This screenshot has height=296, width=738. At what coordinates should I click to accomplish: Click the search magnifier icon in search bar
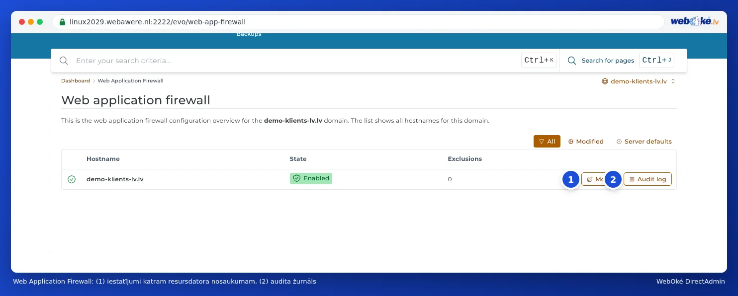[64, 61]
